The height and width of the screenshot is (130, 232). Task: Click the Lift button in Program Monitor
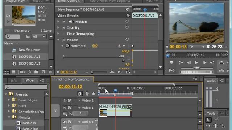click(221, 70)
